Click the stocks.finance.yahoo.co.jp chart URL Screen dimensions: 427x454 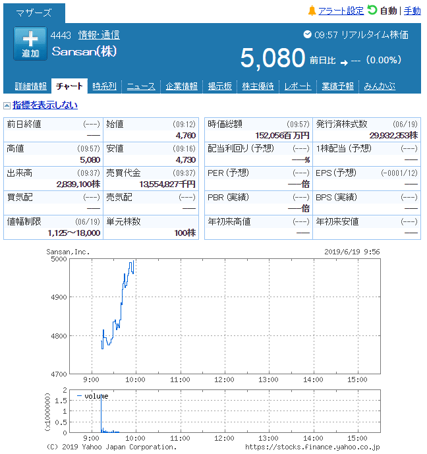[x=312, y=447]
